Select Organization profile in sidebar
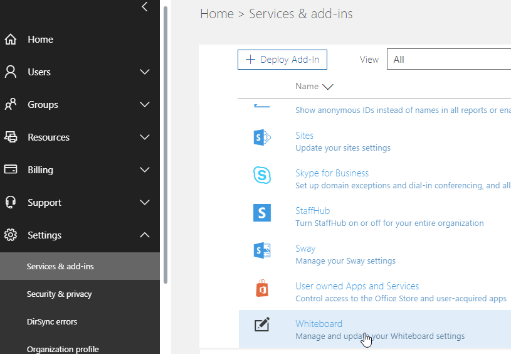Image resolution: width=511 pixels, height=354 pixels. pos(63,349)
